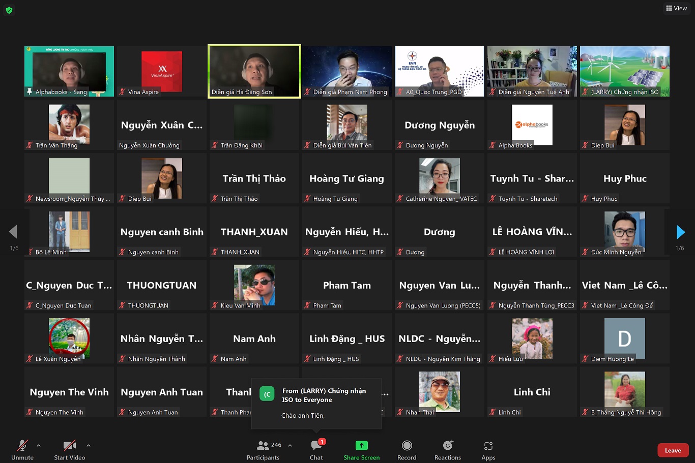This screenshot has height=463, width=695.
Task: Open the View layout menu
Action: (676, 8)
